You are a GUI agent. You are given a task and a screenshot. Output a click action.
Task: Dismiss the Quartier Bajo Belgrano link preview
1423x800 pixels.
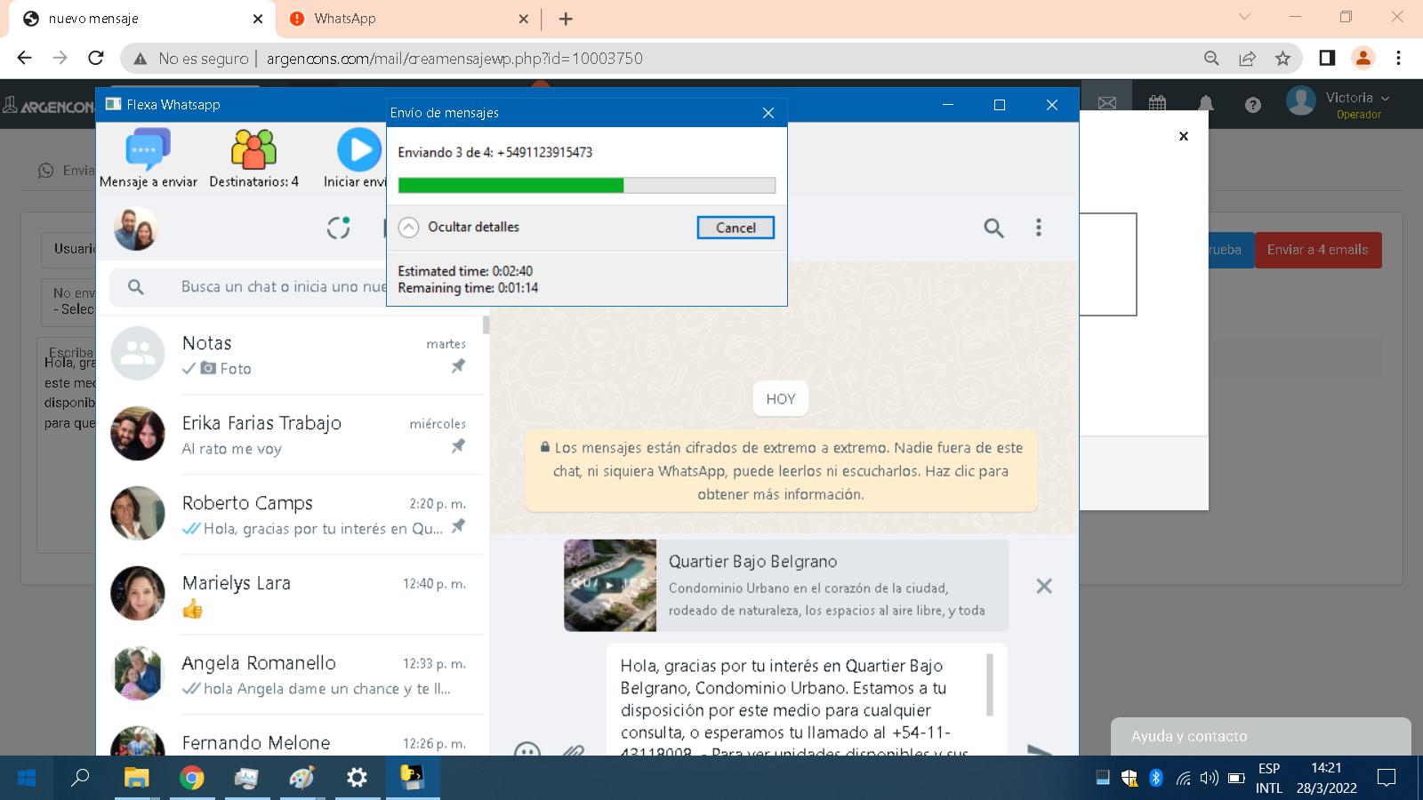pos(1044,586)
